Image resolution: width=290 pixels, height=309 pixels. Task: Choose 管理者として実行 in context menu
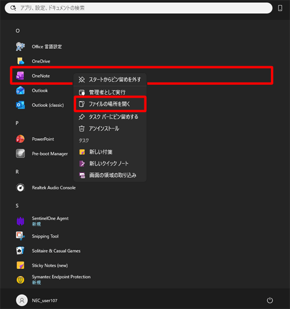tap(110, 92)
